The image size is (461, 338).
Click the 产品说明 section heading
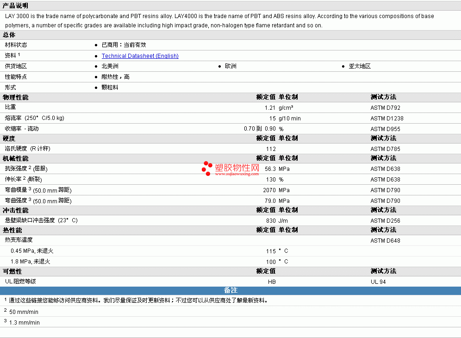point(16,6)
